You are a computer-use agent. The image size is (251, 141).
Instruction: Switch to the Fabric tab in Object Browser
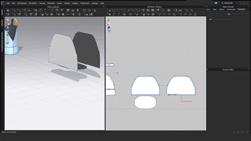[x=215, y=10]
